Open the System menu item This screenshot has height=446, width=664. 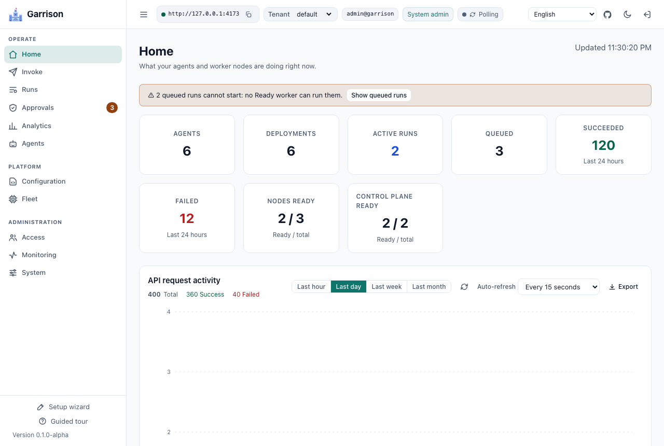[63, 273]
